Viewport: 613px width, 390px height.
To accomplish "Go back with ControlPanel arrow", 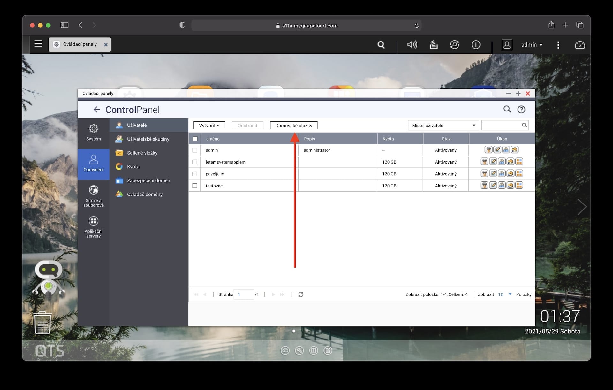I will (96, 110).
